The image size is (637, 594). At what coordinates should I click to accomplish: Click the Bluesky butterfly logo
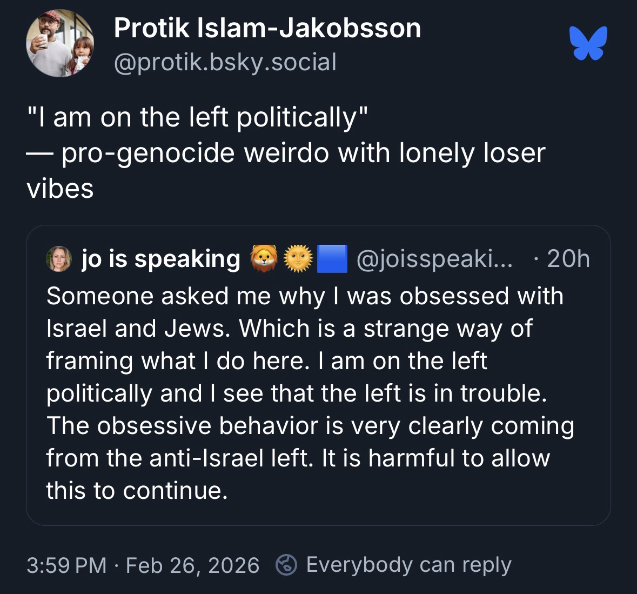588,43
